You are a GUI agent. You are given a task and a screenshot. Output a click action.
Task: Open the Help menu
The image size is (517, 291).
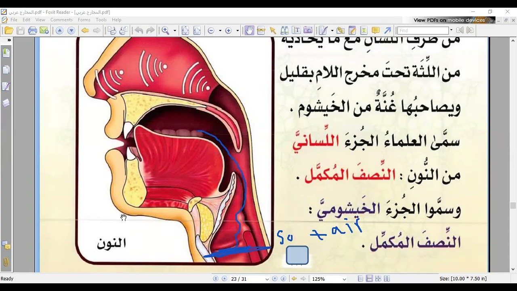(x=117, y=20)
